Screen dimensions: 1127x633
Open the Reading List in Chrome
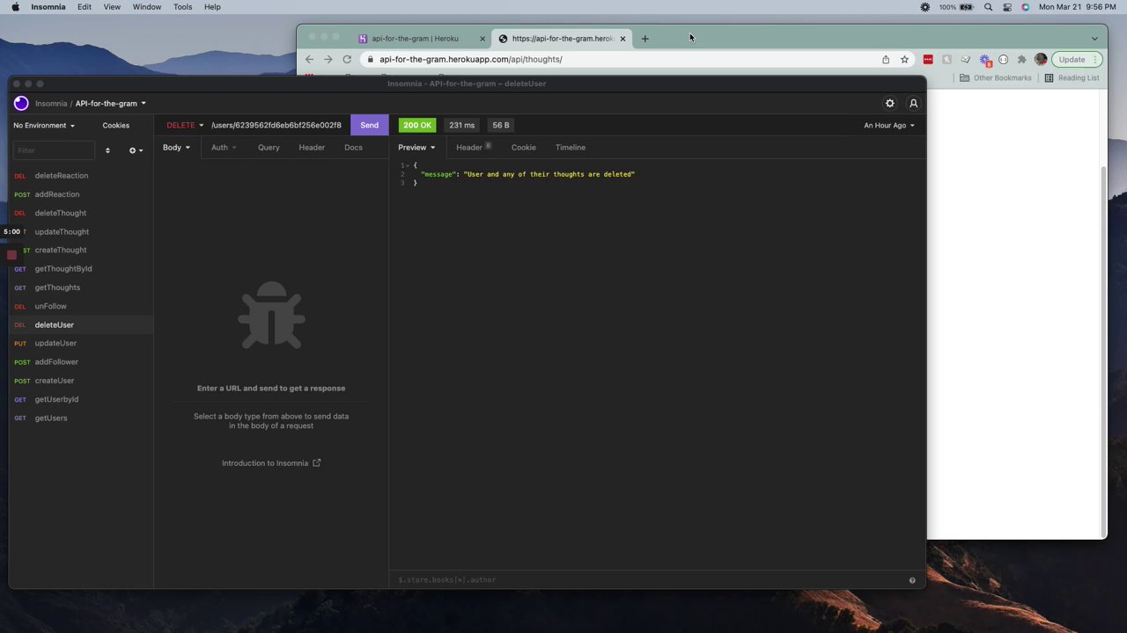[x=1072, y=77]
